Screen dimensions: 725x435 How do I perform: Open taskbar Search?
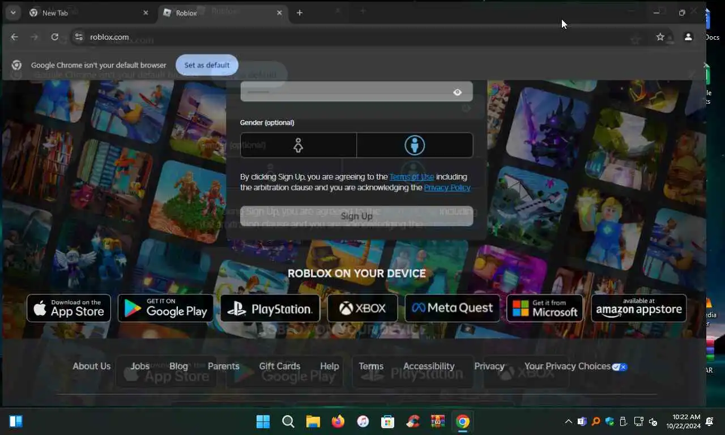point(288,421)
